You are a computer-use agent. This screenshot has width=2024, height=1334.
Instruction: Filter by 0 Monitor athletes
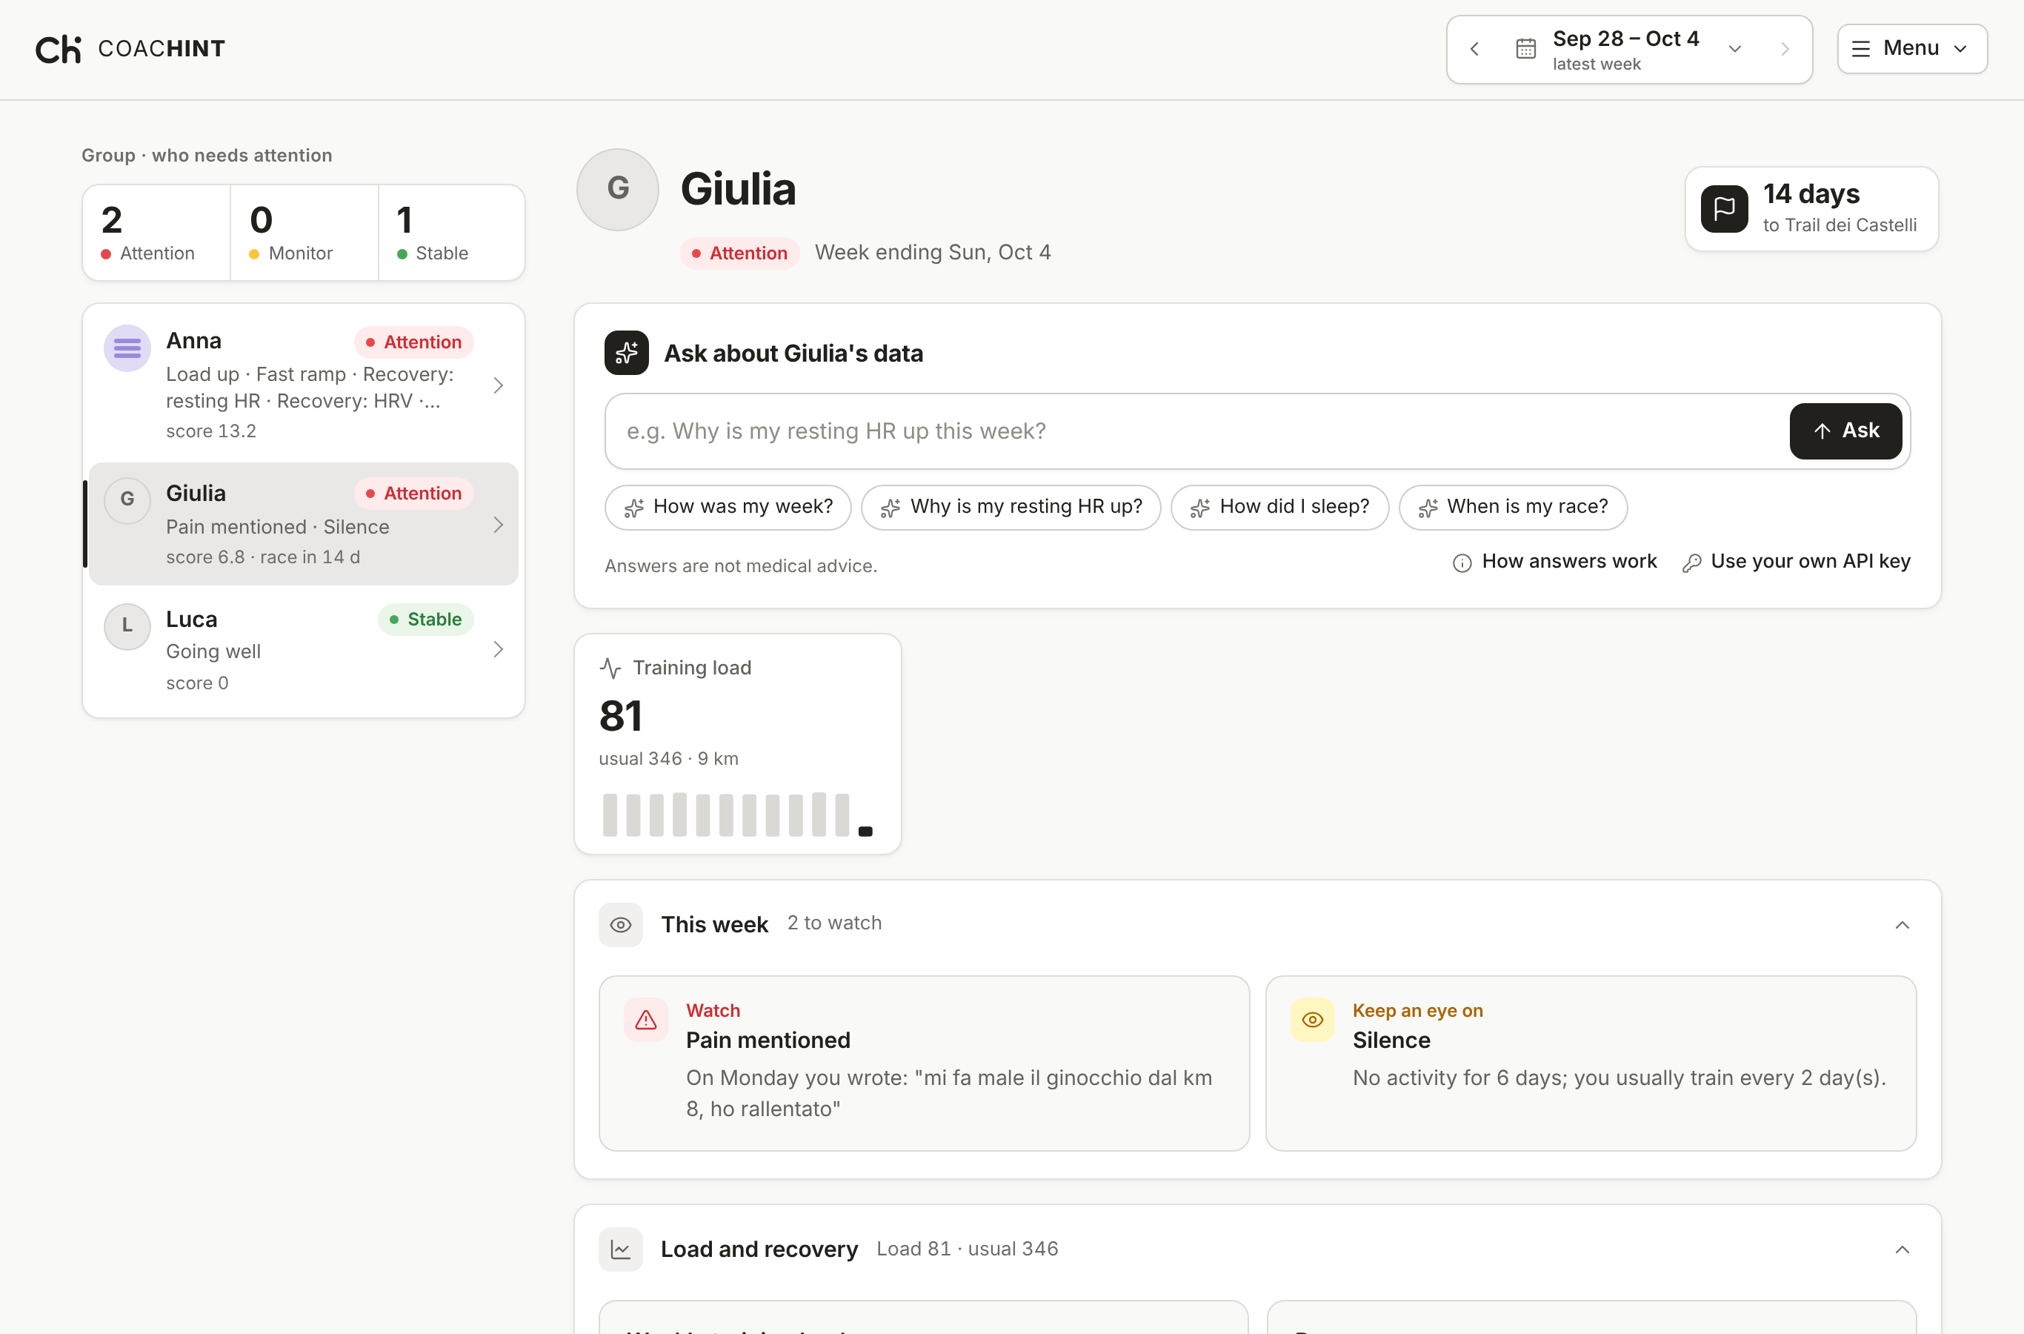tap(304, 232)
